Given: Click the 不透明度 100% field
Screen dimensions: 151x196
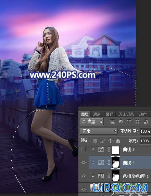Looking at the screenshot, I should (x=146, y=131).
